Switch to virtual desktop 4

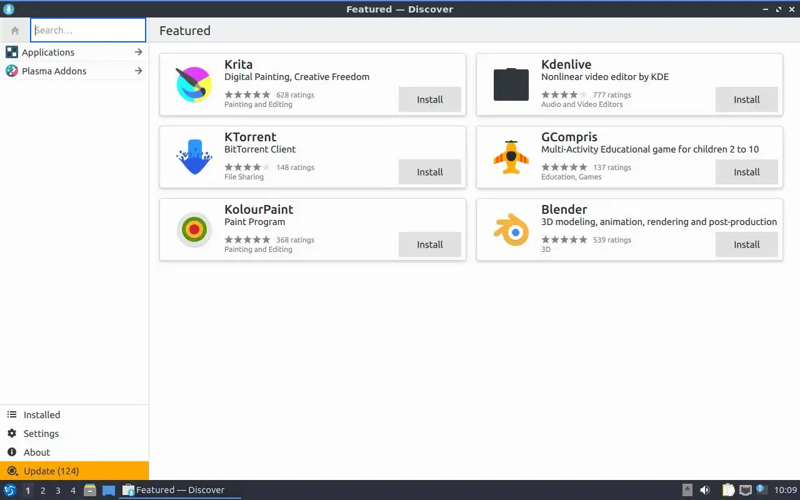[72, 491]
